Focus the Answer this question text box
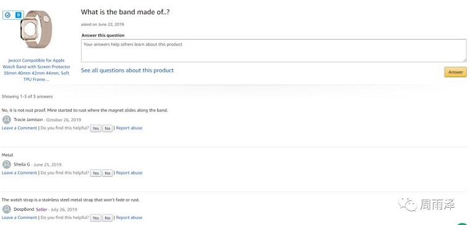Screen dimensions: 470x225 pos(274,51)
